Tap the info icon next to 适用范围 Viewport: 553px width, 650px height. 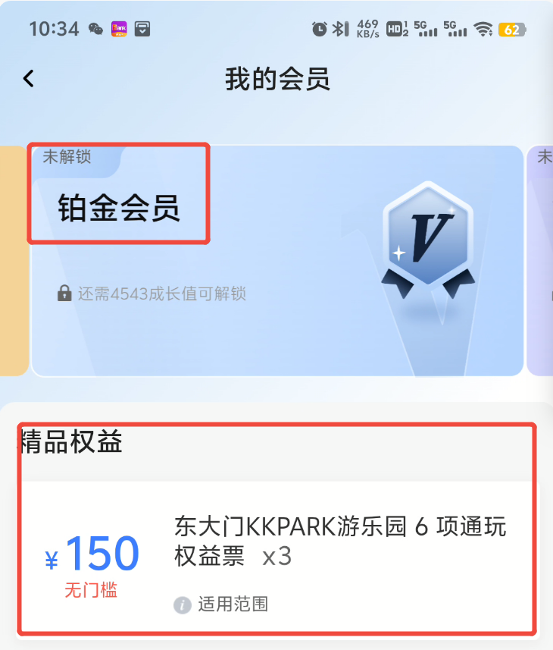pos(182,604)
